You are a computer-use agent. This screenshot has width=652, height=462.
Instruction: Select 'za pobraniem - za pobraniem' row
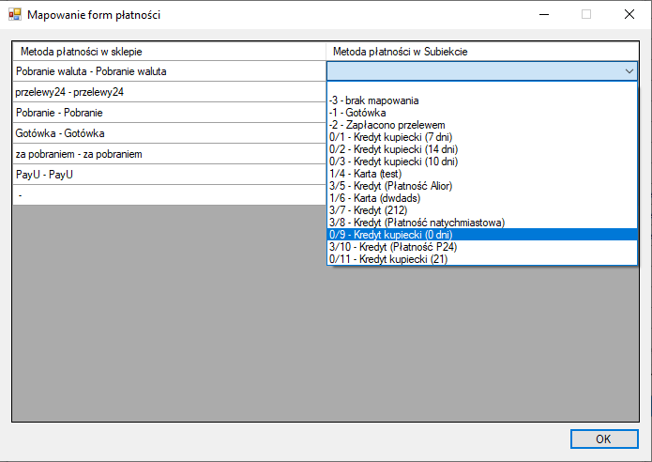tap(169, 154)
